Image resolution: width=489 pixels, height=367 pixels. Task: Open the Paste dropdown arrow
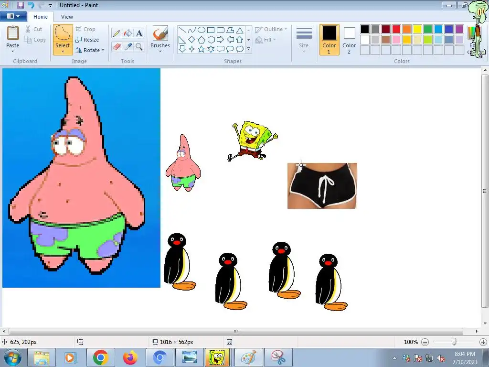[13, 52]
